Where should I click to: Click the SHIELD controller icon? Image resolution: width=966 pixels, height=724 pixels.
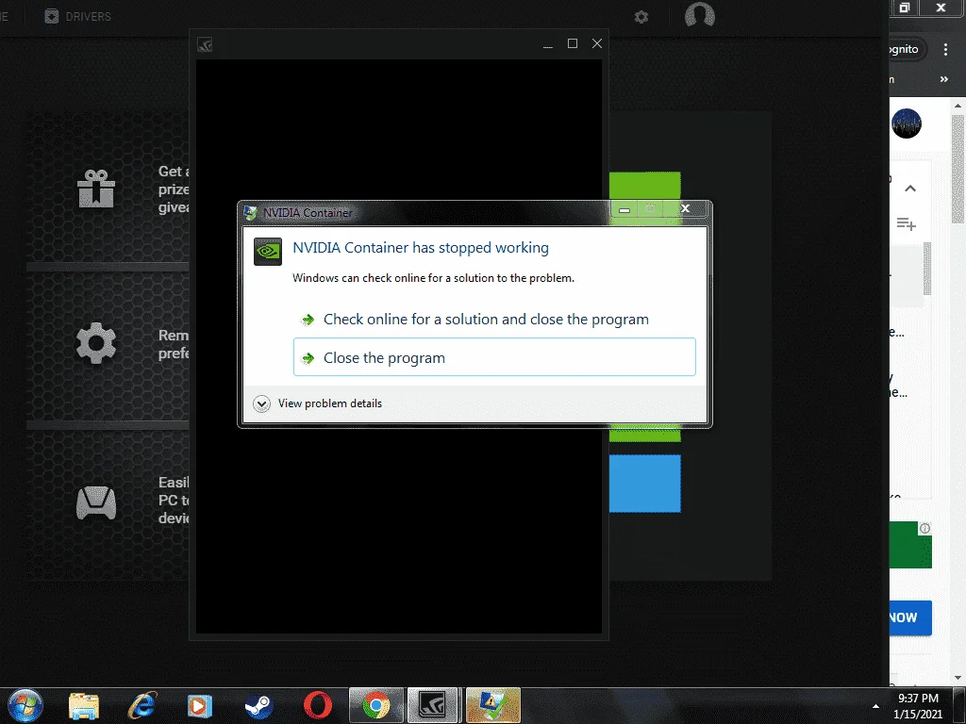pyautogui.click(x=96, y=503)
